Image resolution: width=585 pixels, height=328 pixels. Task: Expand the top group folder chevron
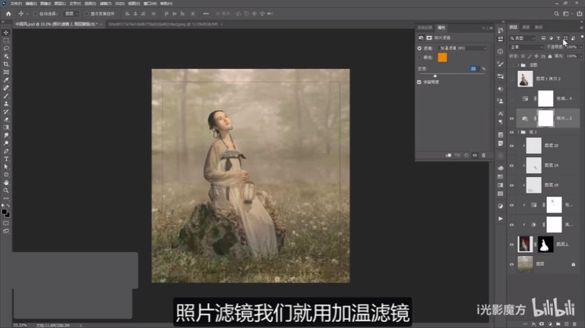tap(518, 65)
